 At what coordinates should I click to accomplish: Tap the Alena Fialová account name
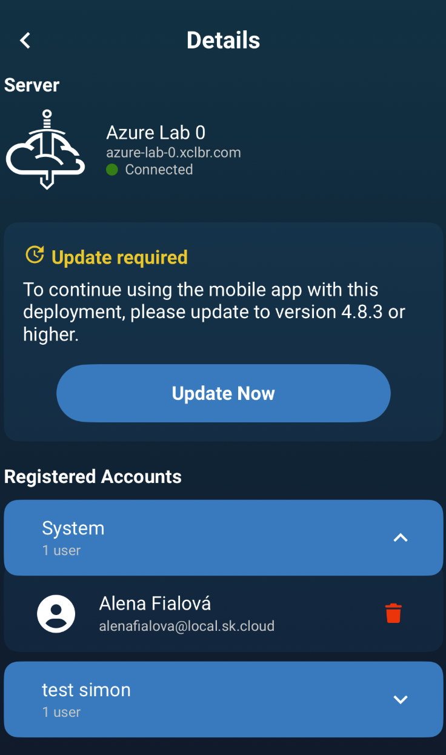click(155, 603)
